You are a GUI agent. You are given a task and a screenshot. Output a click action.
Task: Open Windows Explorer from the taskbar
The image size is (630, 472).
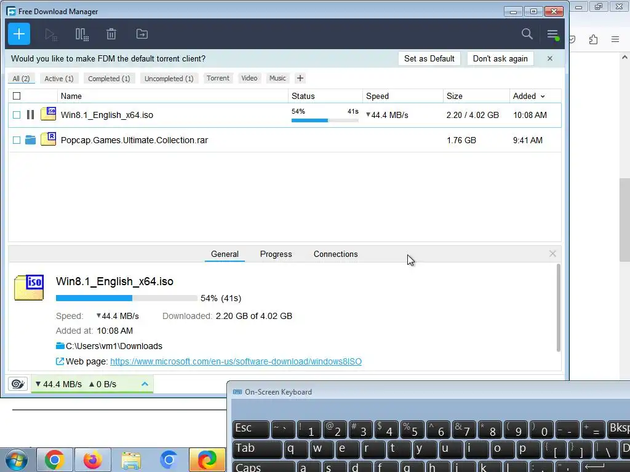pyautogui.click(x=131, y=460)
